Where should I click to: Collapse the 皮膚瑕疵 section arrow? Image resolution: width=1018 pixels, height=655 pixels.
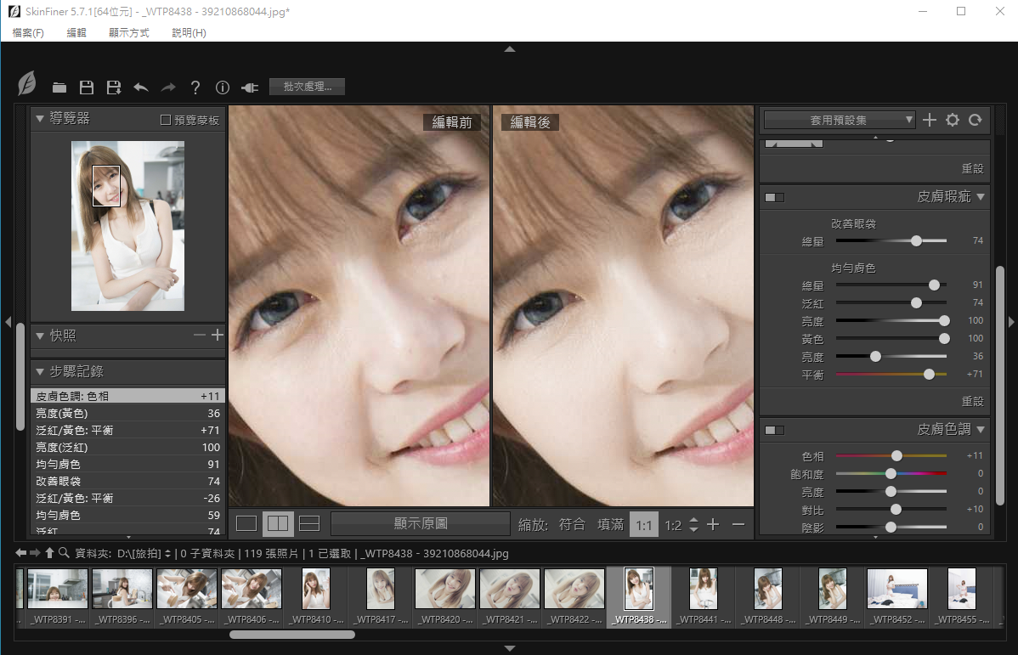click(x=981, y=197)
